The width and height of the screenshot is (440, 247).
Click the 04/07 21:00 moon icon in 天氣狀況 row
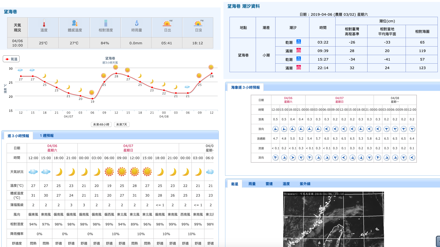click(173, 172)
